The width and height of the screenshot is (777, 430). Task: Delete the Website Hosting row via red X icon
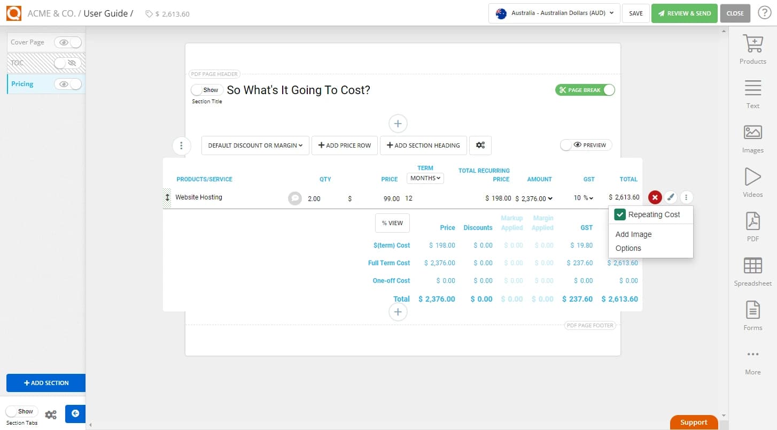(x=655, y=197)
